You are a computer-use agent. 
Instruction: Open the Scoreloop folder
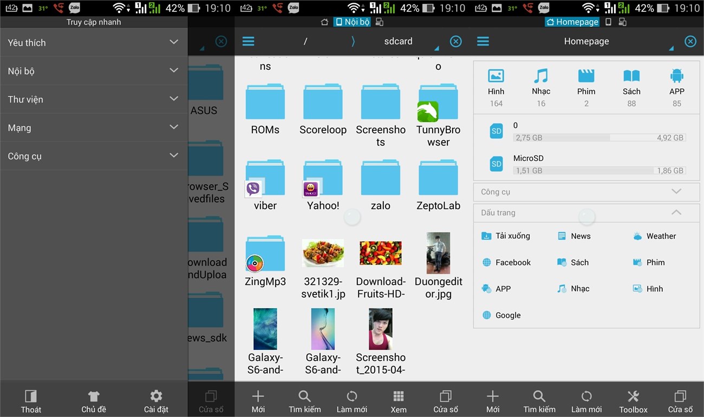pyautogui.click(x=323, y=109)
